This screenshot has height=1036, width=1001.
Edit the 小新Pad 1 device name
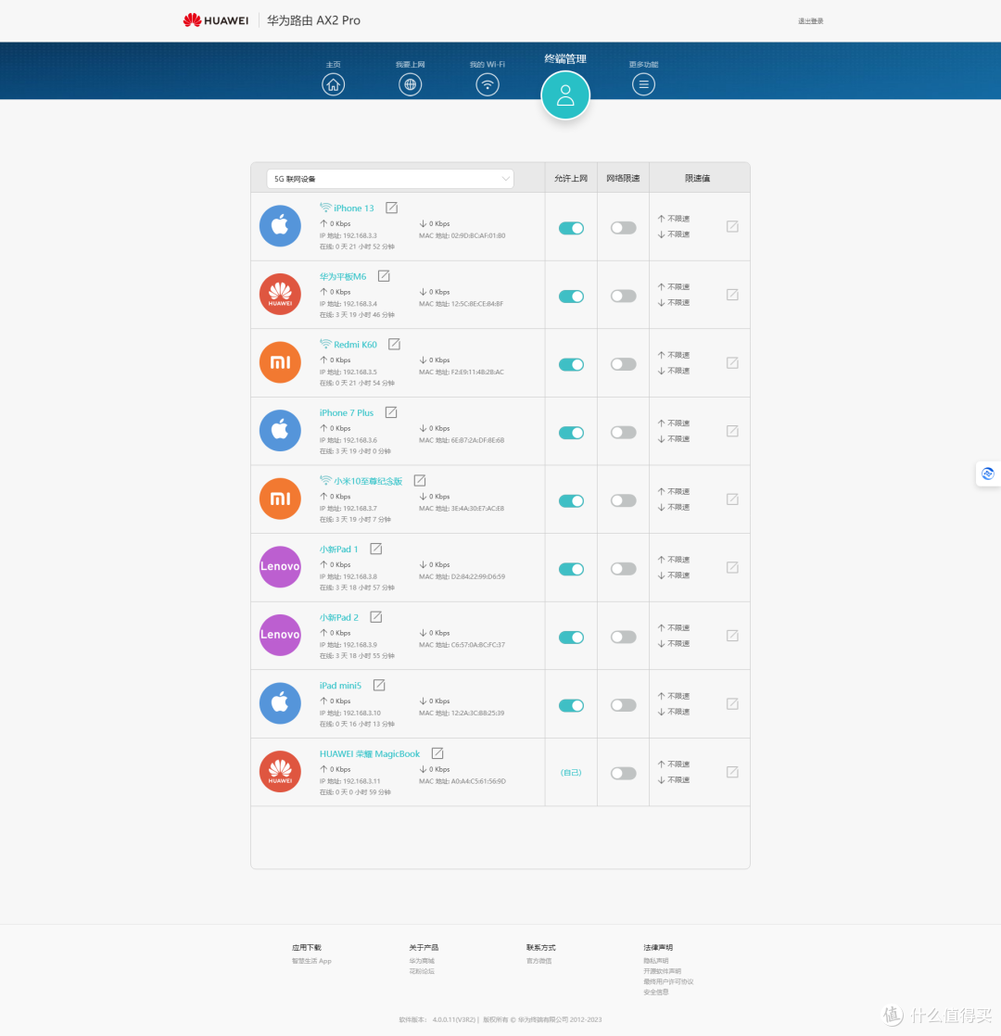point(376,549)
